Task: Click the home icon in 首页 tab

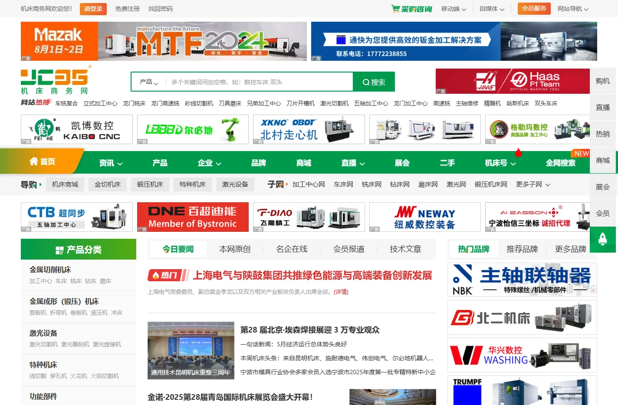Action: click(x=34, y=161)
